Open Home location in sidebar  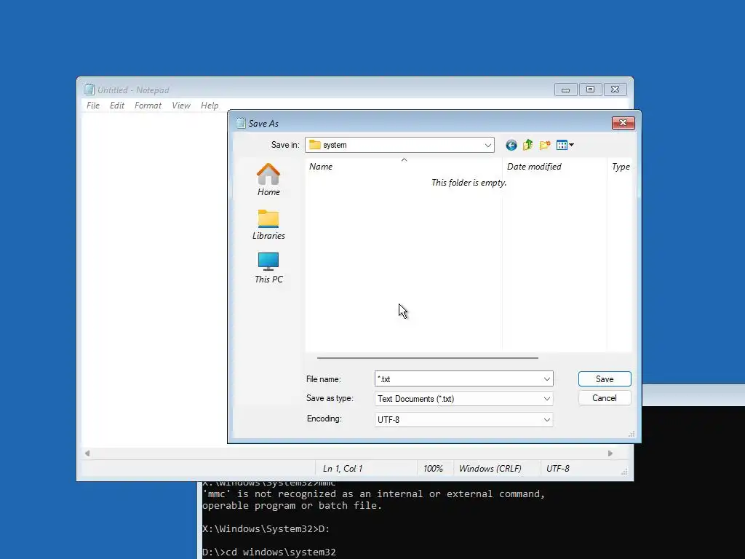point(268,180)
